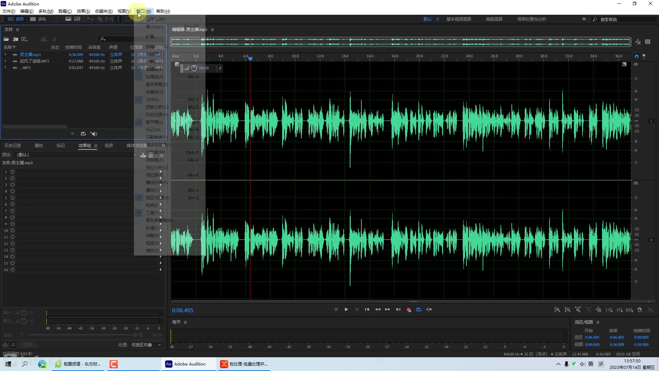Toggle snapping with the magnet icon
The height and width of the screenshot is (371, 659).
click(637, 57)
